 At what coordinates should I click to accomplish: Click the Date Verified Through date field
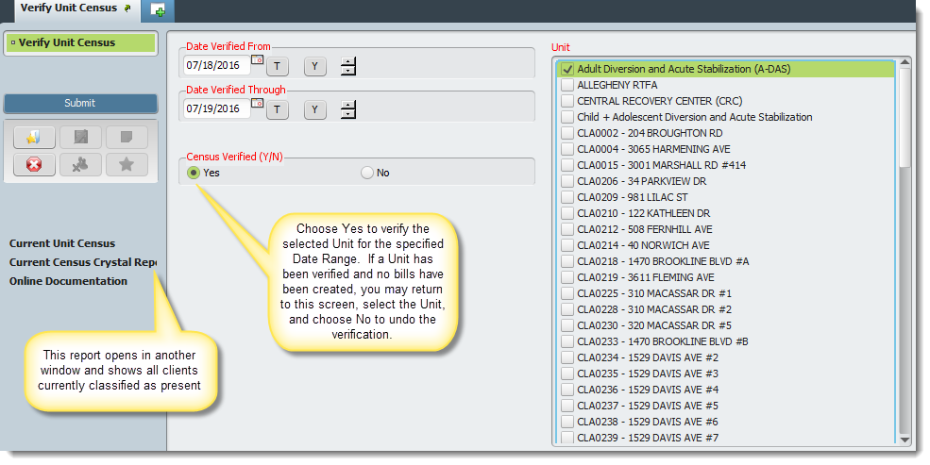tap(216, 108)
